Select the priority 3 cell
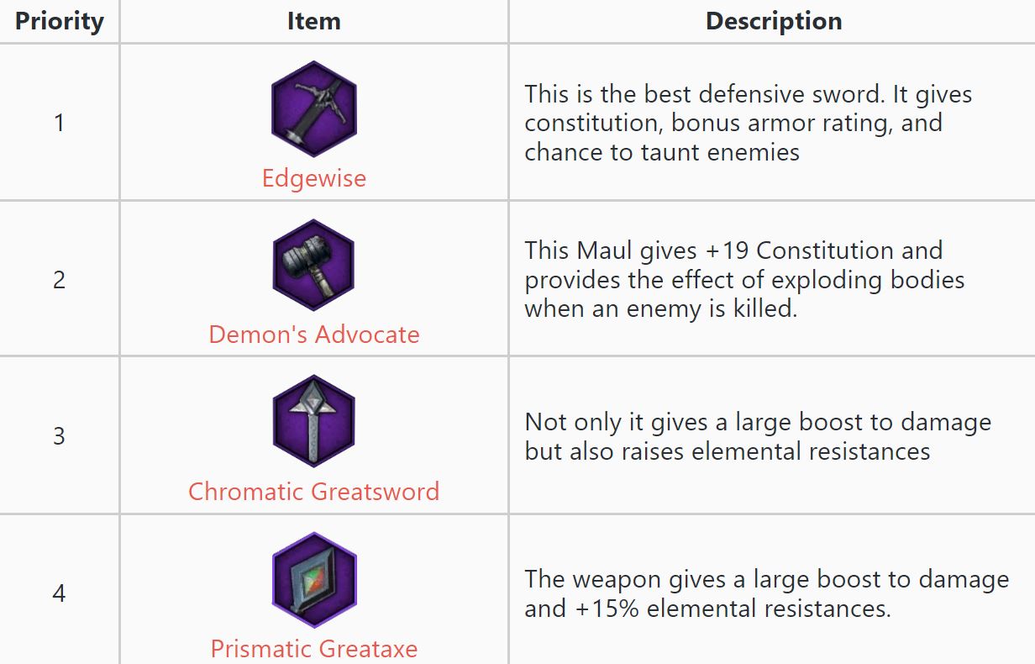The image size is (1035, 664). coord(59,435)
